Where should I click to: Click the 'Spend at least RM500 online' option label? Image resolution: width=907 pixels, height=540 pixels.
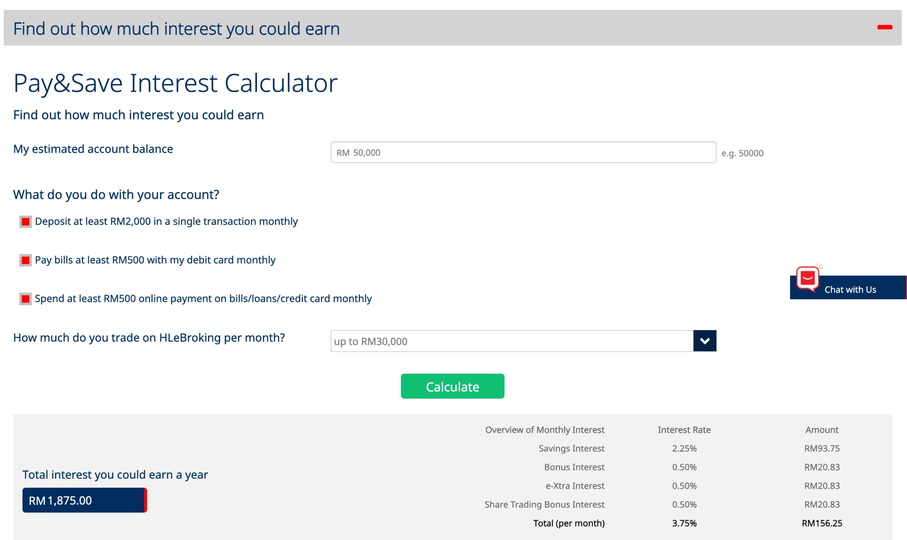click(x=203, y=299)
